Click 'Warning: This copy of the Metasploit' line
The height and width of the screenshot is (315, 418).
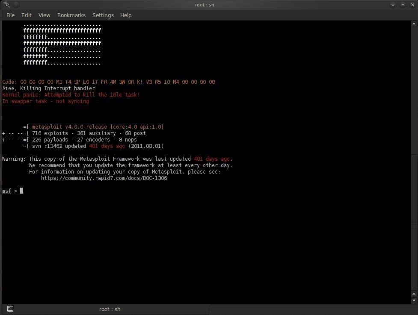[117, 159]
